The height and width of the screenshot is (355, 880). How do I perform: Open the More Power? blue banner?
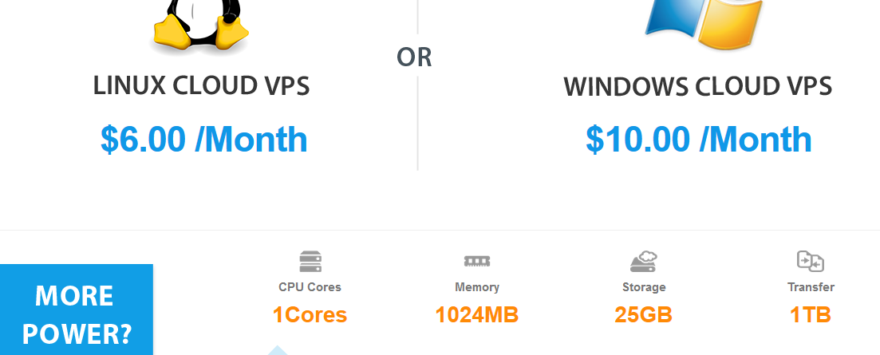pos(77,310)
